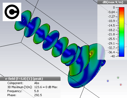This screenshot has width=127, height=98.
Task: Click the green y axis indicator
Action: [118, 78]
